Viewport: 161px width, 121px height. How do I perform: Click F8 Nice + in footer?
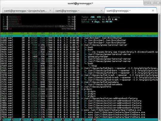pyautogui.click(x=76, y=119)
